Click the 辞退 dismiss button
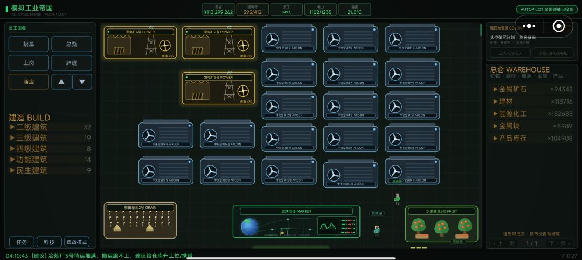 tap(72, 63)
